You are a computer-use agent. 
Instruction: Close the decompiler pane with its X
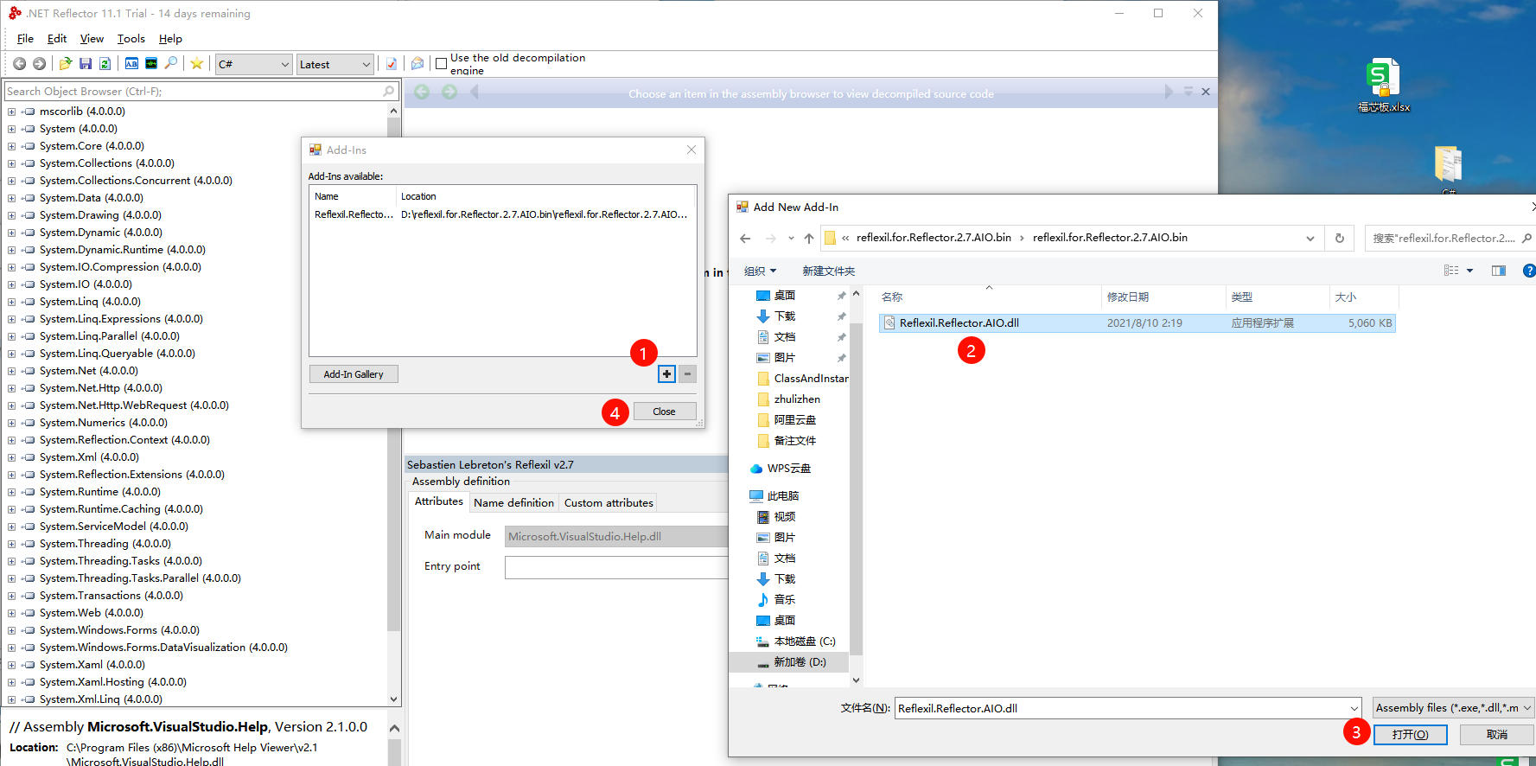(1206, 92)
